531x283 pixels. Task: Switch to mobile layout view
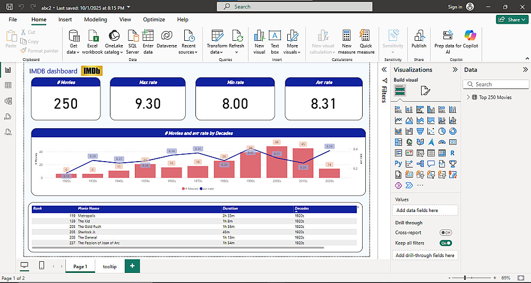(x=42, y=266)
